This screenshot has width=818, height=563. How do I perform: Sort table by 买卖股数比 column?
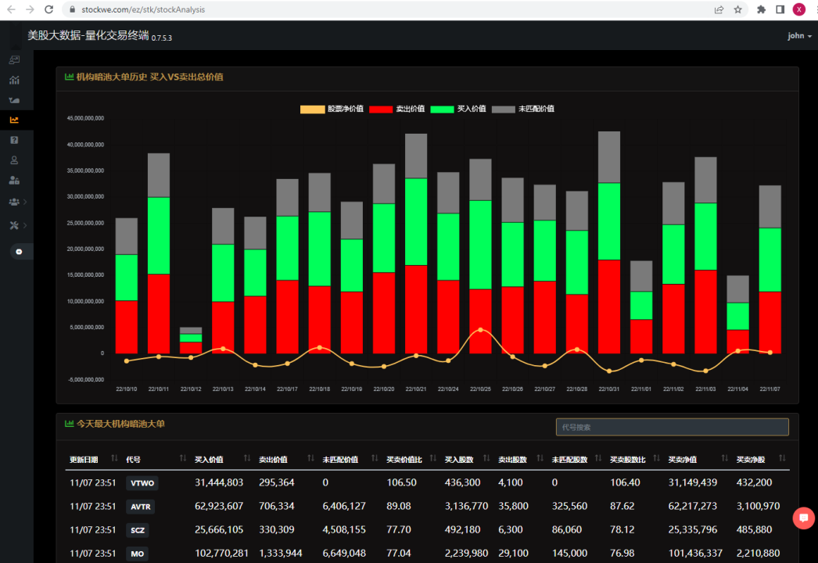(x=635, y=459)
